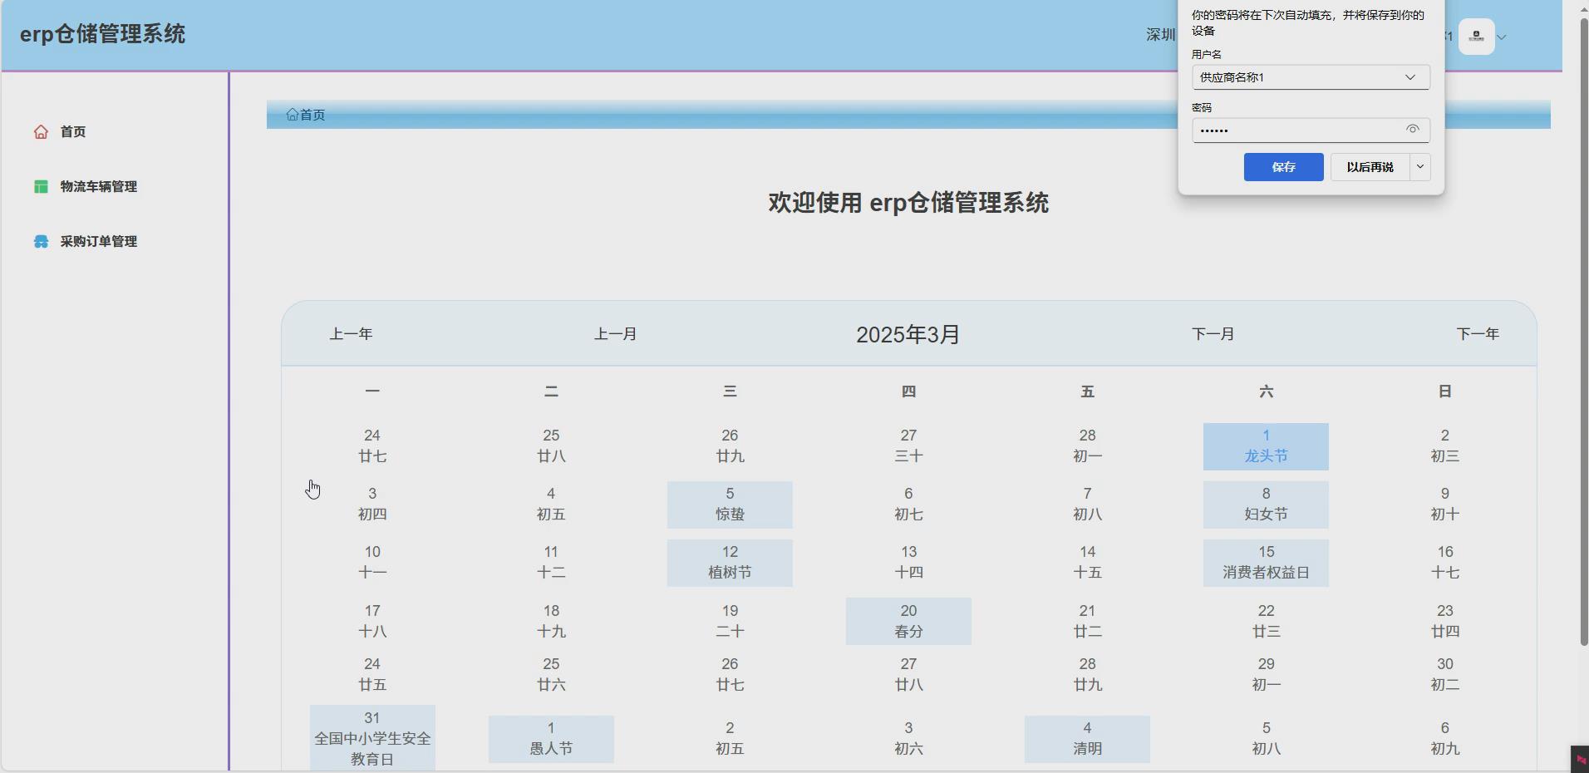This screenshot has height=773, width=1589.
Task: Select day 9 初十 on the calendar
Action: click(1444, 505)
